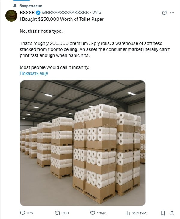This screenshot has width=180, height=219.
Task: Click the blue verified badge
Action: point(38,13)
